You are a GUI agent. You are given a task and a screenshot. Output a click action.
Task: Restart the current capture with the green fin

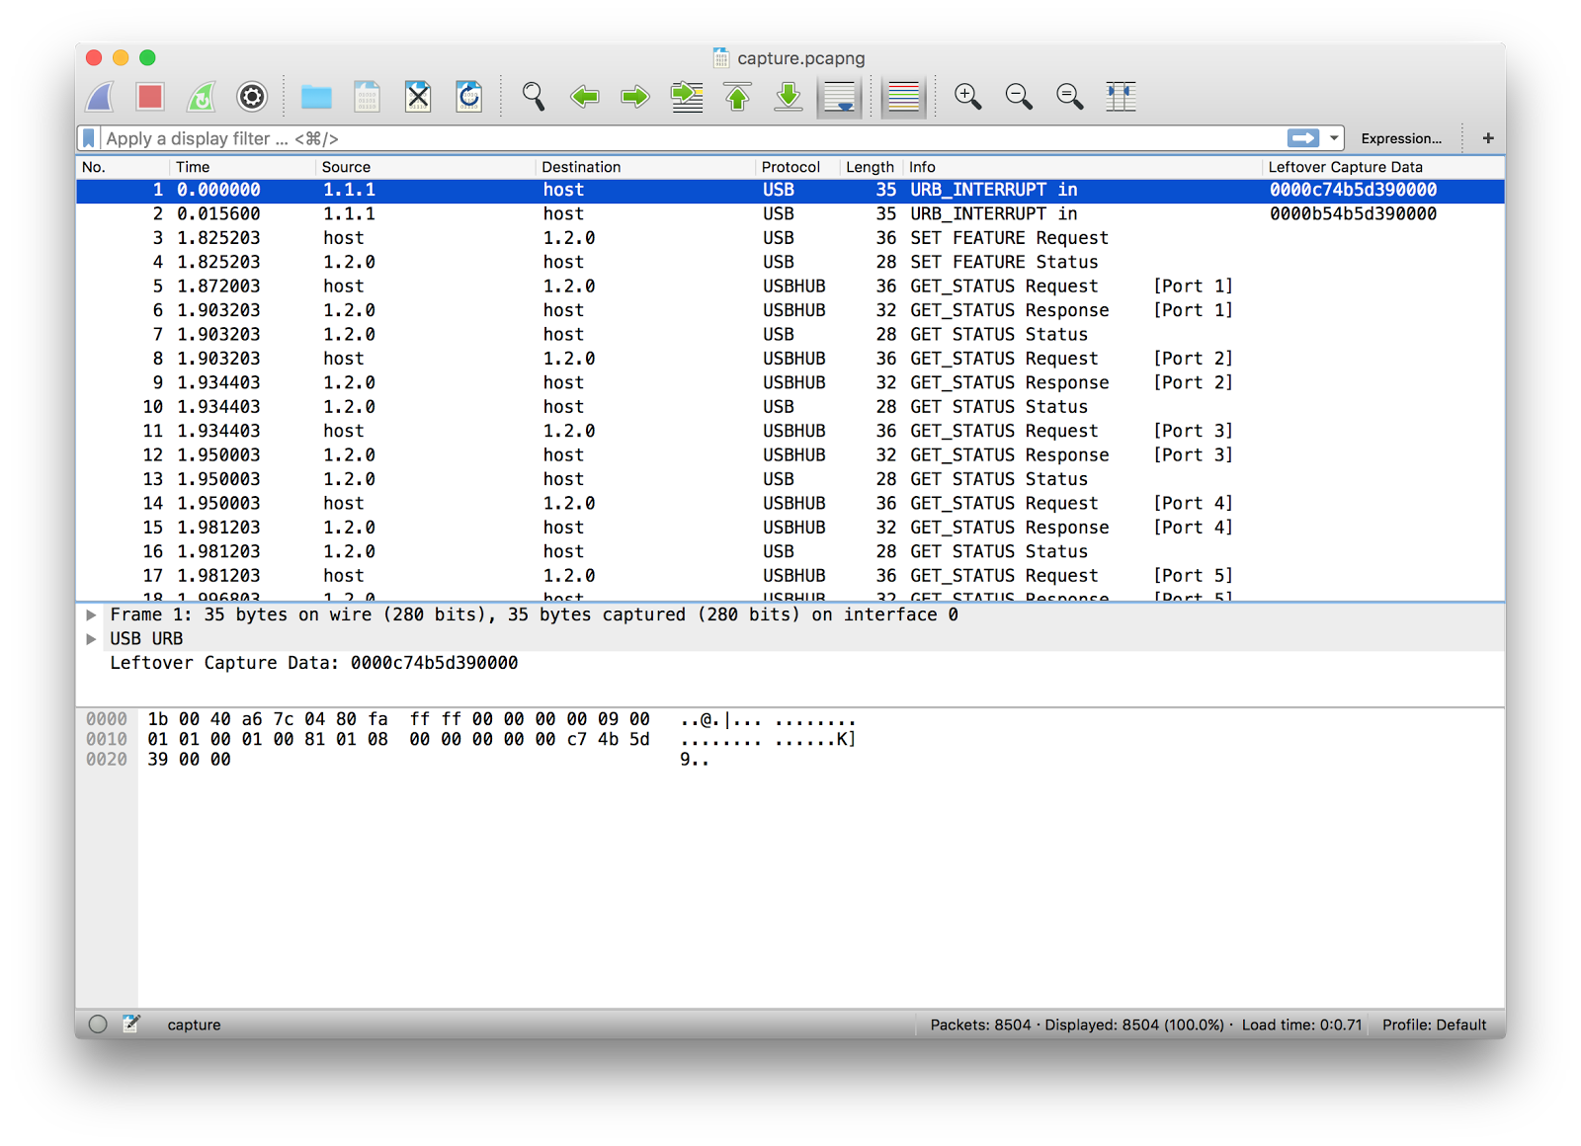point(201,97)
